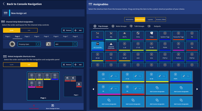Select the VCAs pop group tile
This screenshot has width=202, height=111.
click(x=138, y=36)
